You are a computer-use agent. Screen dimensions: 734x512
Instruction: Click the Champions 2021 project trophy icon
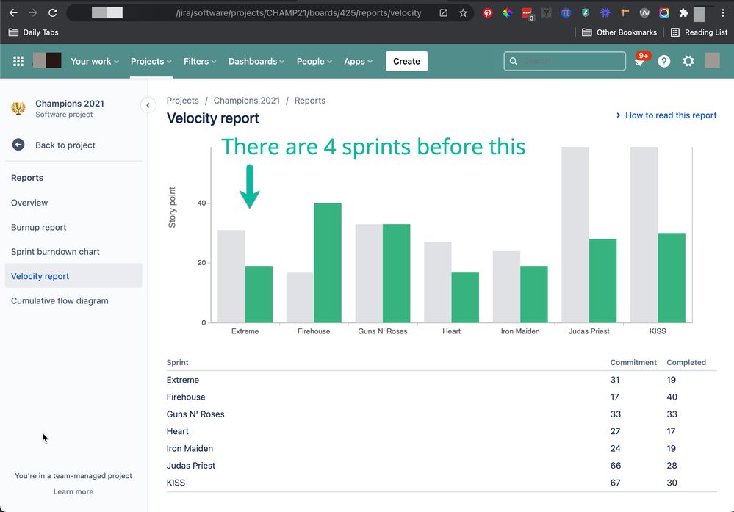pyautogui.click(x=18, y=108)
